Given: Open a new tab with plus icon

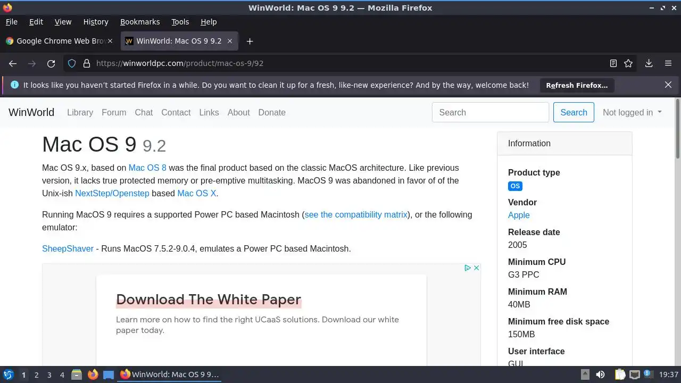Looking at the screenshot, I should (250, 41).
